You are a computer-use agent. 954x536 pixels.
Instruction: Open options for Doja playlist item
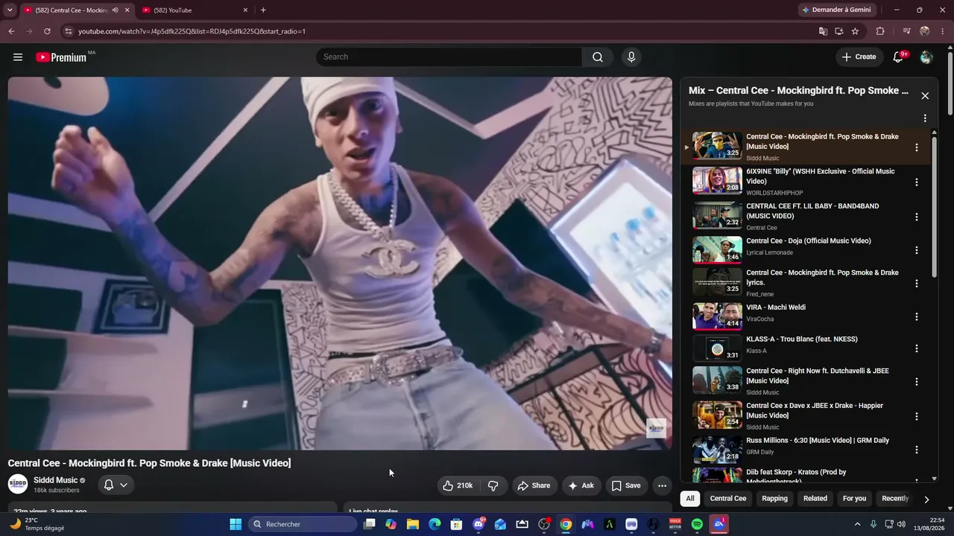917,250
